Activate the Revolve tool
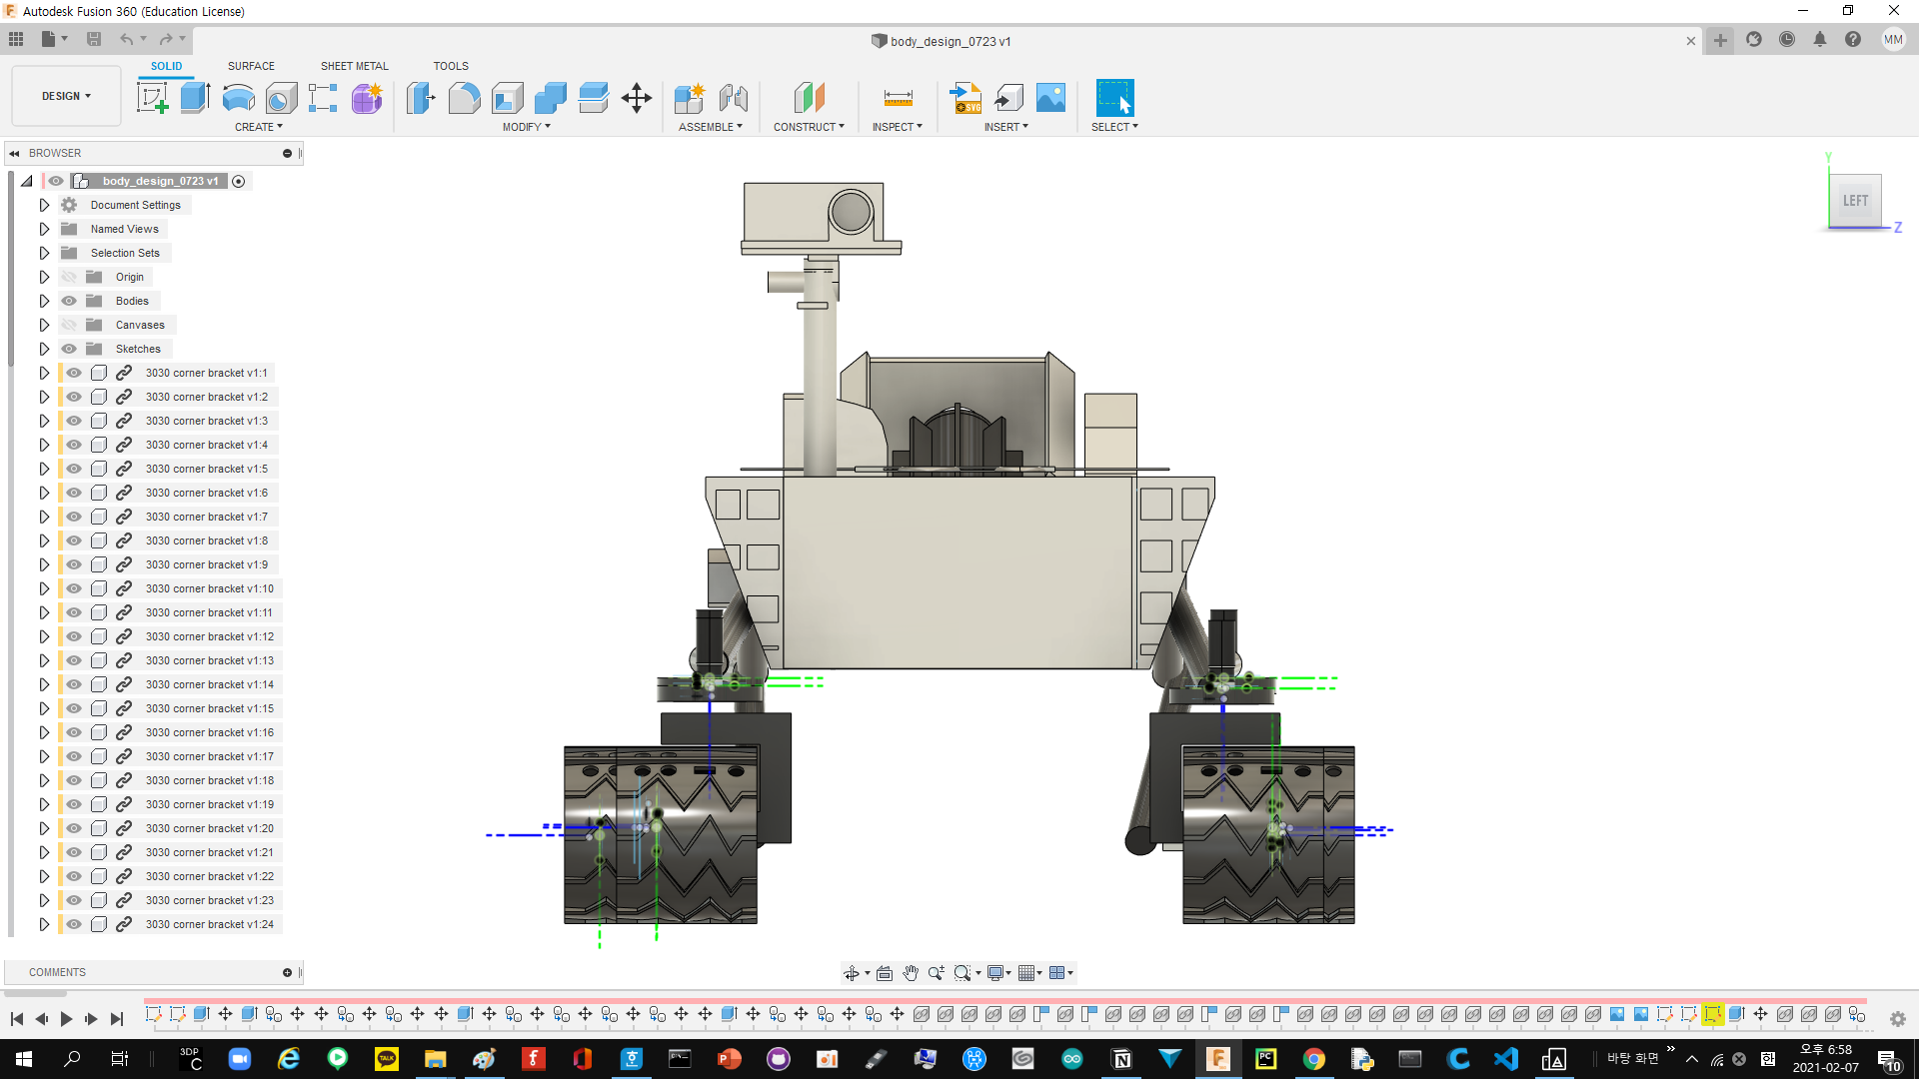 237,97
